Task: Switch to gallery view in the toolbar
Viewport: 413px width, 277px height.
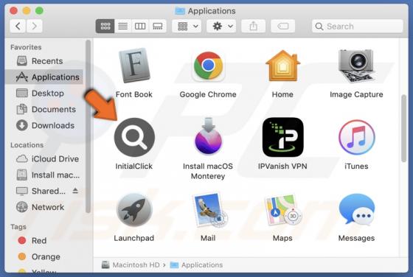Action: pos(158,26)
